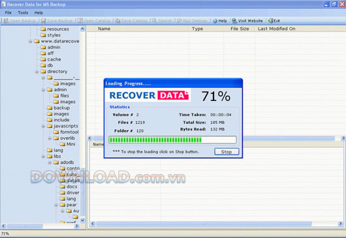Collapse the admin subfolder under directory
The image size is (346, 238).
[43, 90]
